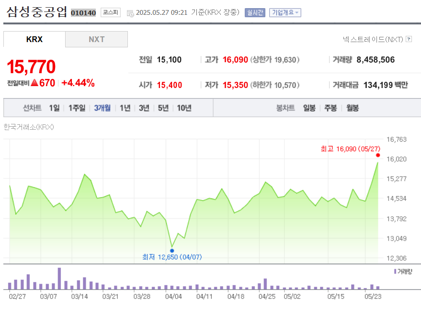
Task: Show the 월봉 monthly candle chart
Action: click(x=353, y=108)
